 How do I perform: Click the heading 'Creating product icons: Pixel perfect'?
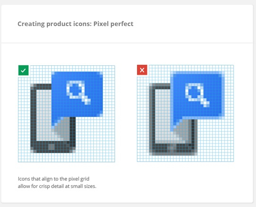point(75,24)
